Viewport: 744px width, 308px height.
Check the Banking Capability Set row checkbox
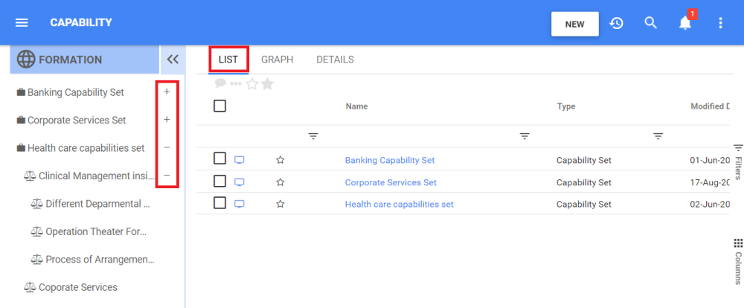[x=219, y=158]
